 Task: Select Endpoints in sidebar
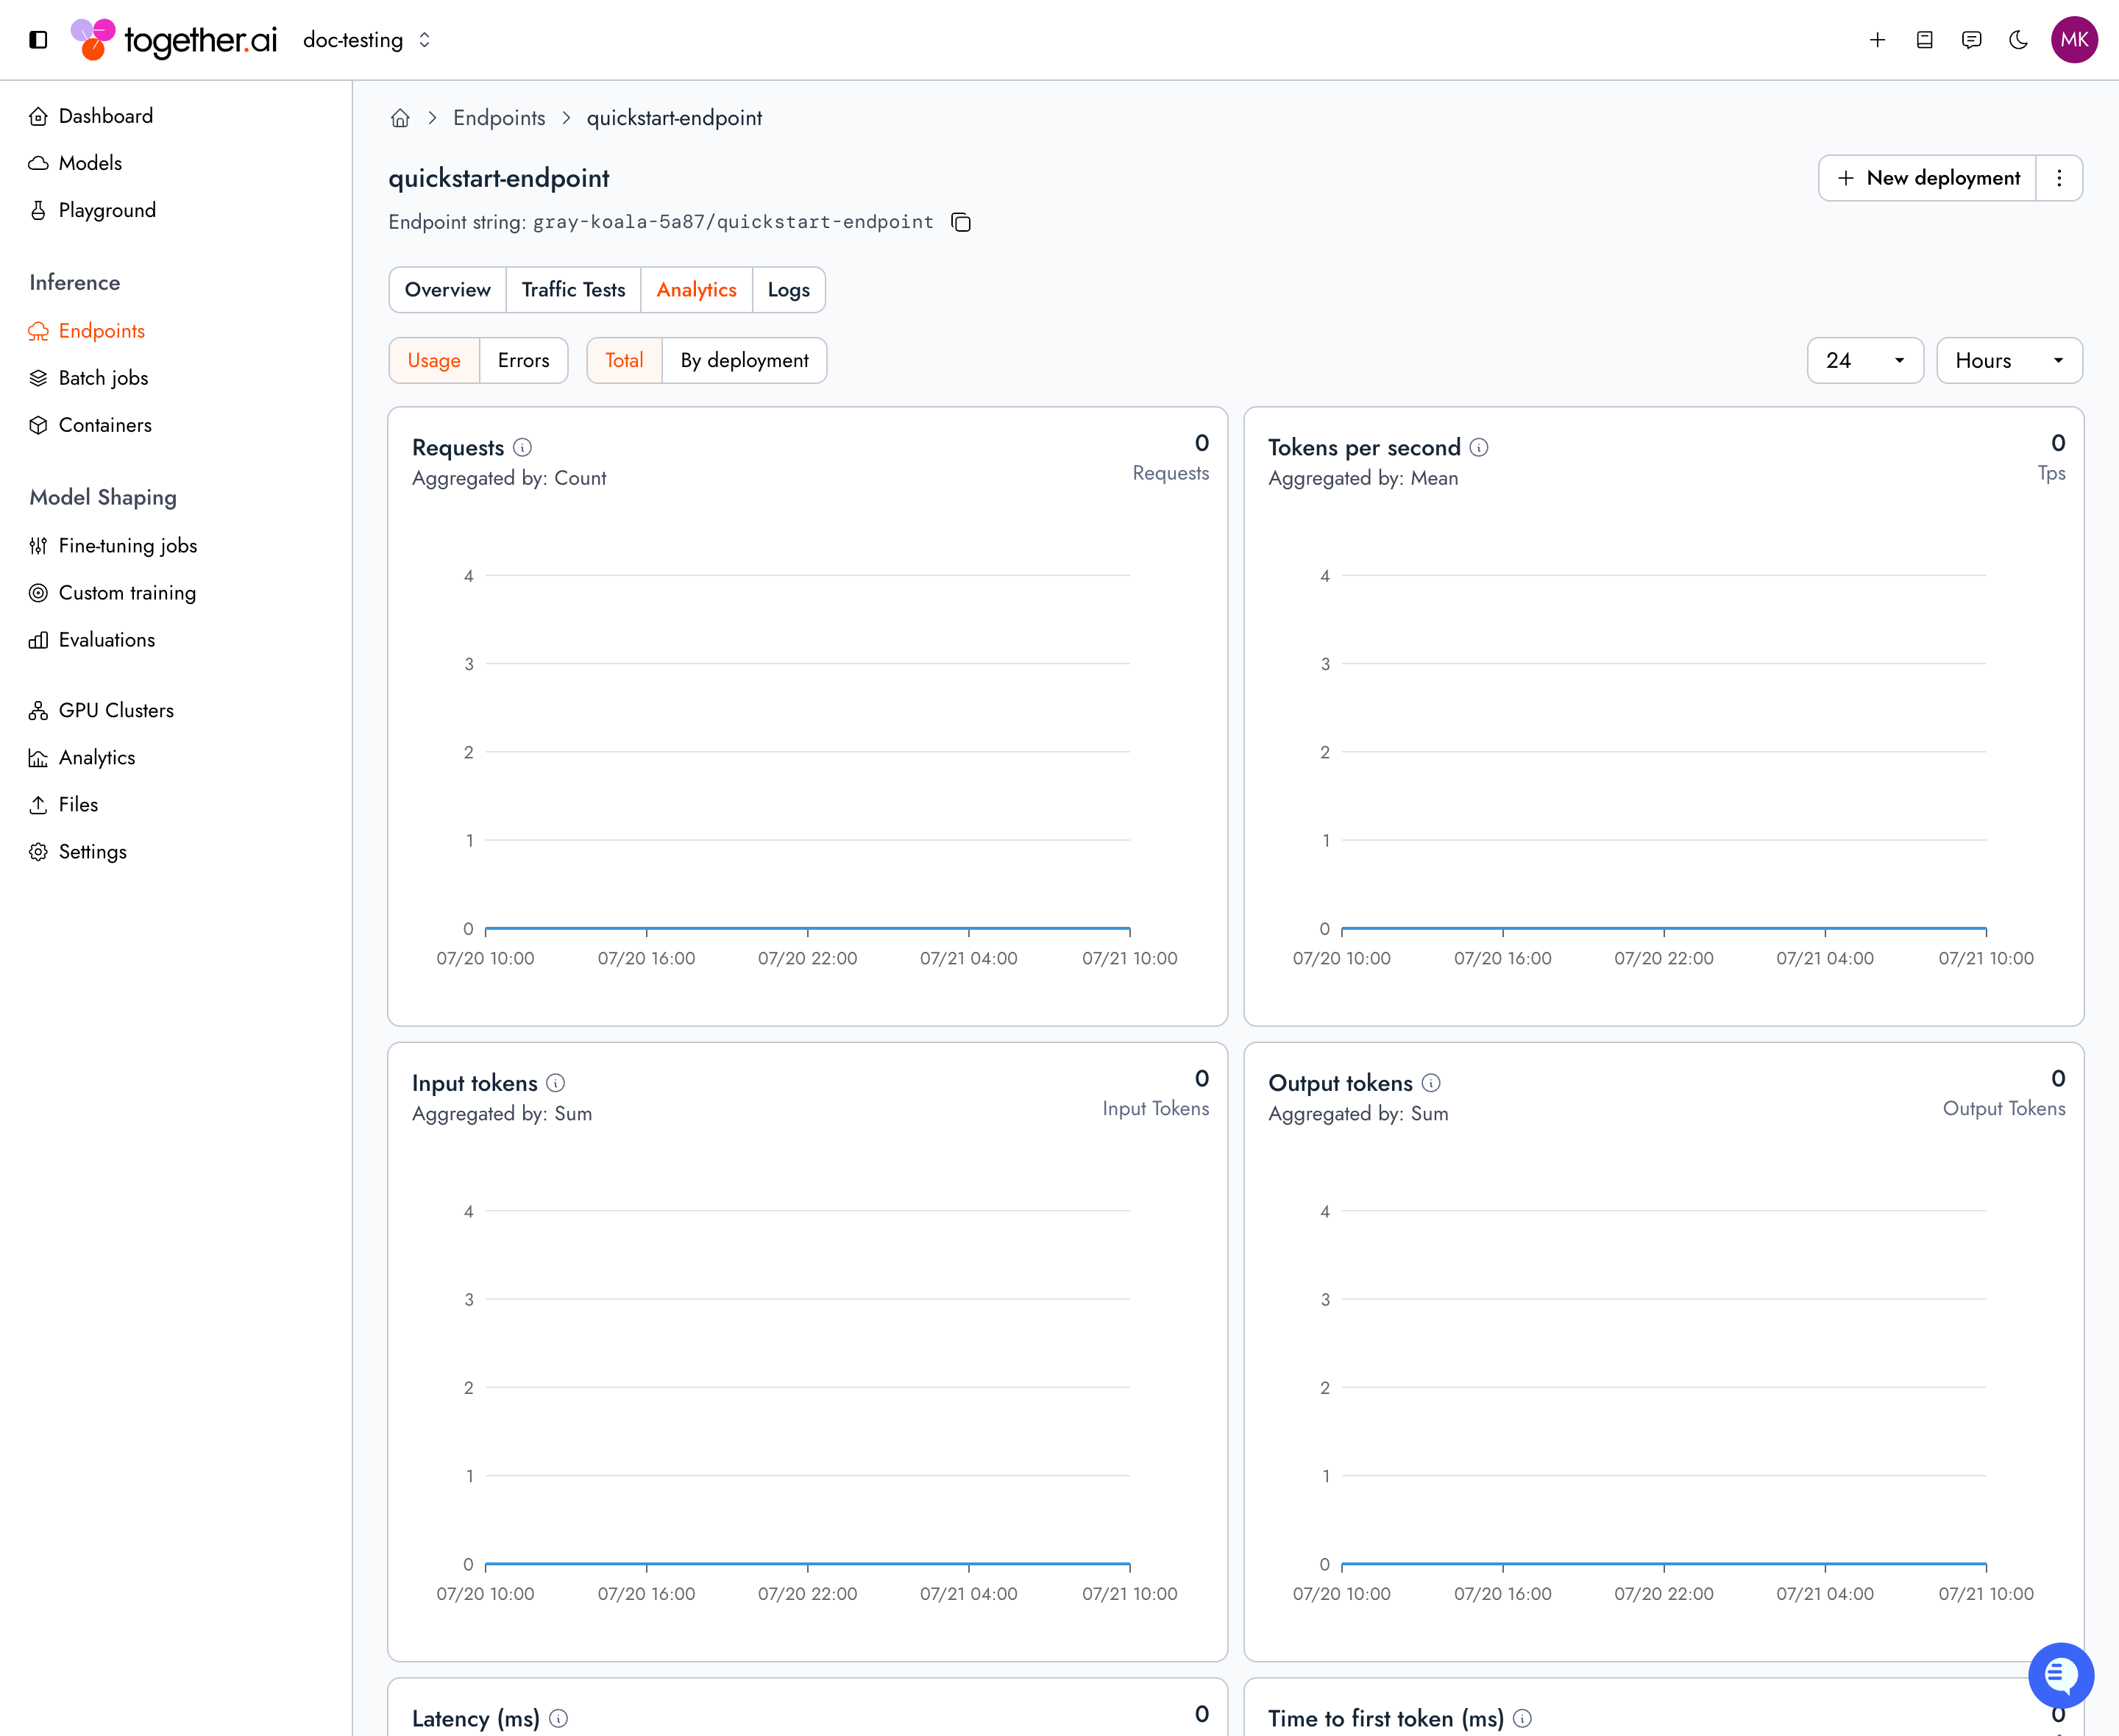point(101,331)
